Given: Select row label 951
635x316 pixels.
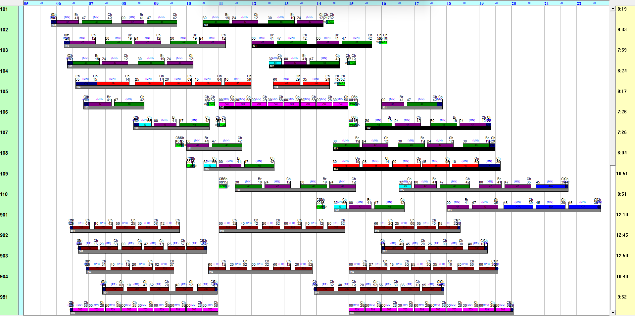Looking at the screenshot, I should click(4, 297).
